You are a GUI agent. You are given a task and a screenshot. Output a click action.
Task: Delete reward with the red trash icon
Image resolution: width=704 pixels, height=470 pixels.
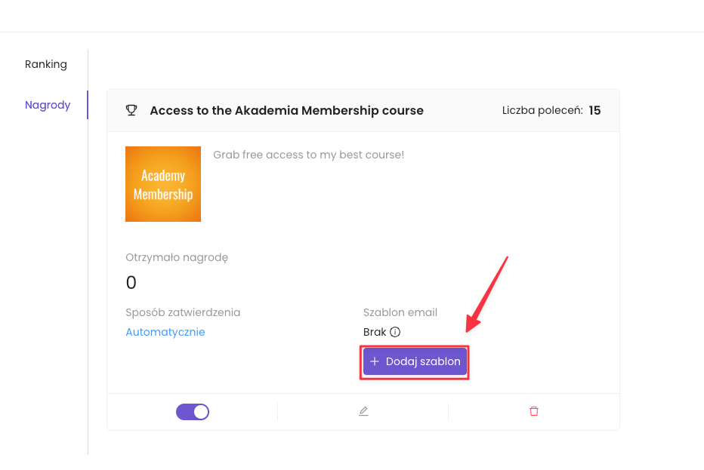(534, 411)
